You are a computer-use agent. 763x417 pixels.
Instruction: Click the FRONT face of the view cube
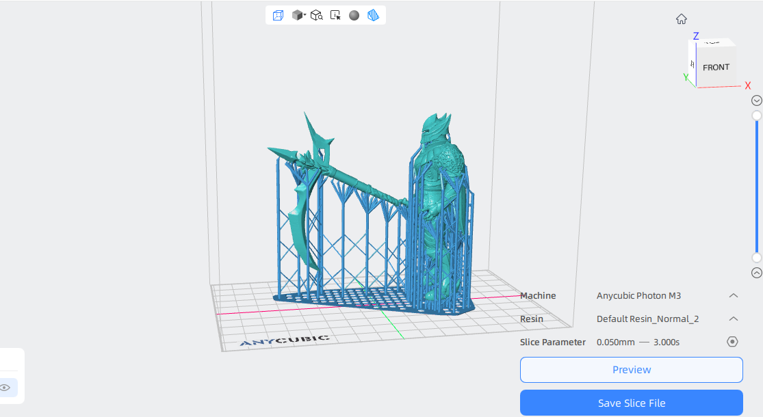tap(716, 68)
